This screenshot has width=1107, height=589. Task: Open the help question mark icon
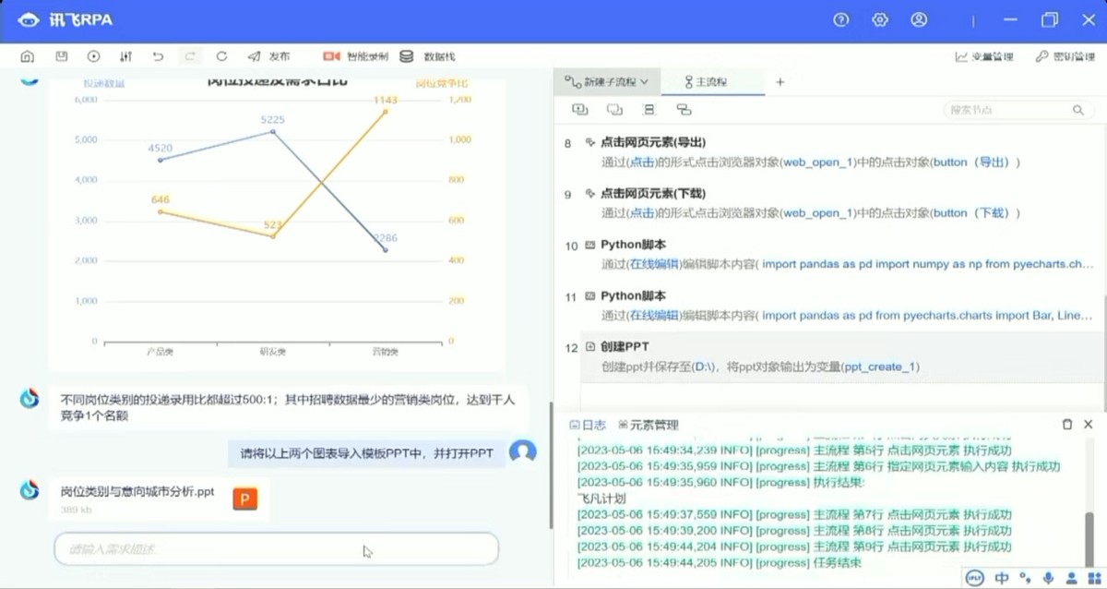[x=840, y=19]
